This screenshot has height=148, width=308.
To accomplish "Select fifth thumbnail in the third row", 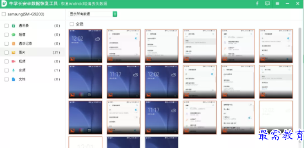I will 238,117.
